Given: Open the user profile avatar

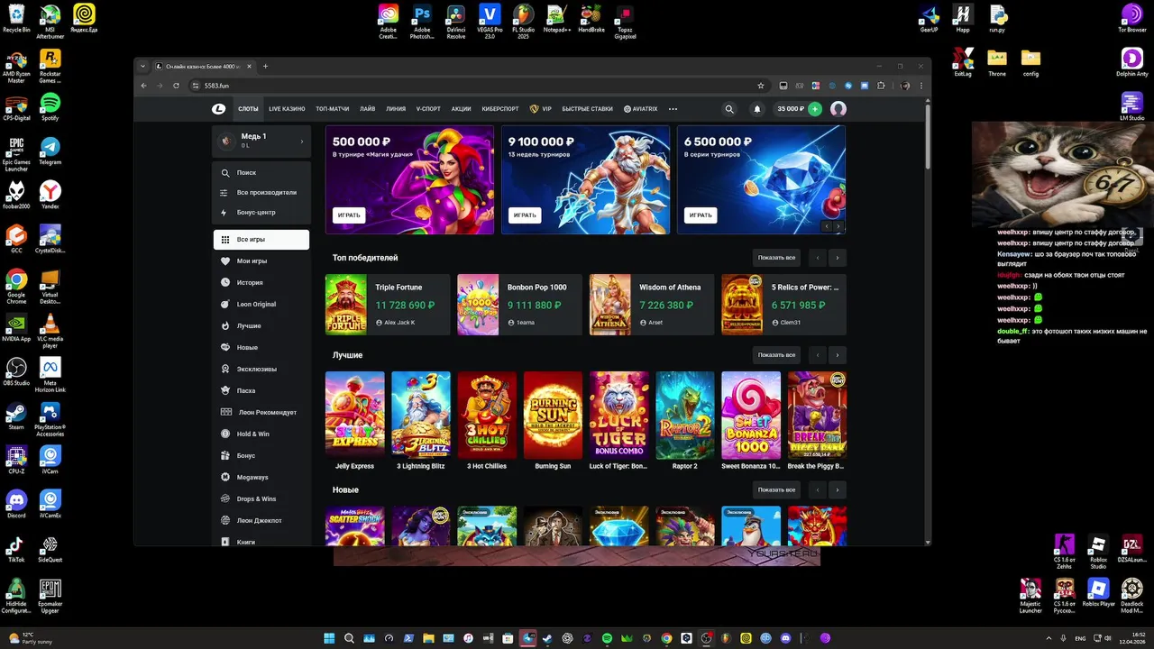Looking at the screenshot, I should pyautogui.click(x=838, y=109).
